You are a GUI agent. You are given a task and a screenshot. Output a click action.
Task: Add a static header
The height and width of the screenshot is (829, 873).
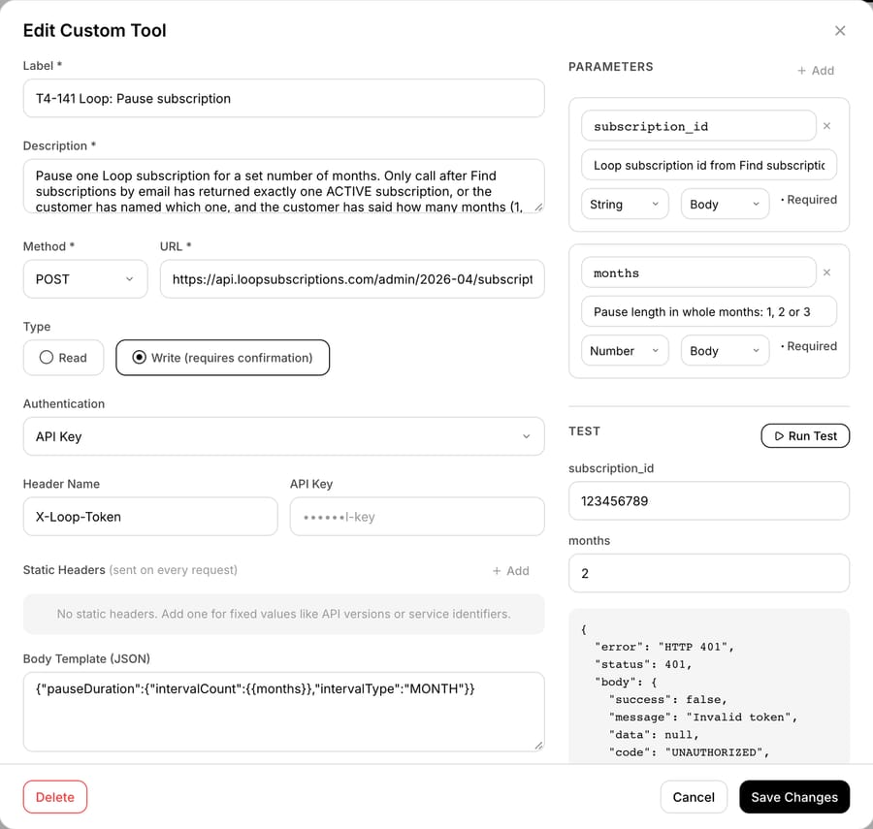pyautogui.click(x=510, y=571)
